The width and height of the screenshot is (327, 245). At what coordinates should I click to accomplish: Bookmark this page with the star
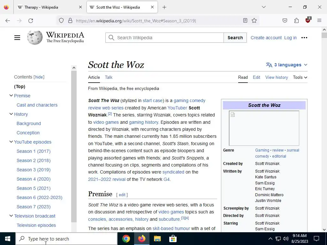click(254, 20)
